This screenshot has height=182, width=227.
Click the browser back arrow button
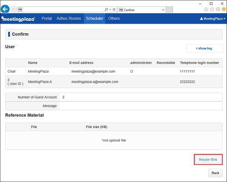click(x=5, y=9)
